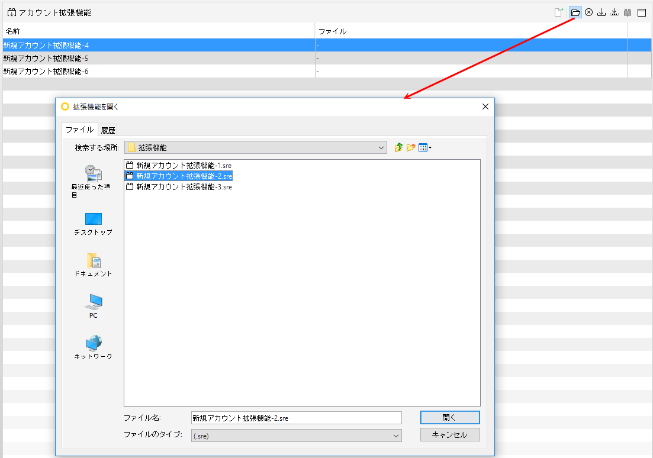
Task: Click the キャンセル button
Action: click(x=450, y=435)
